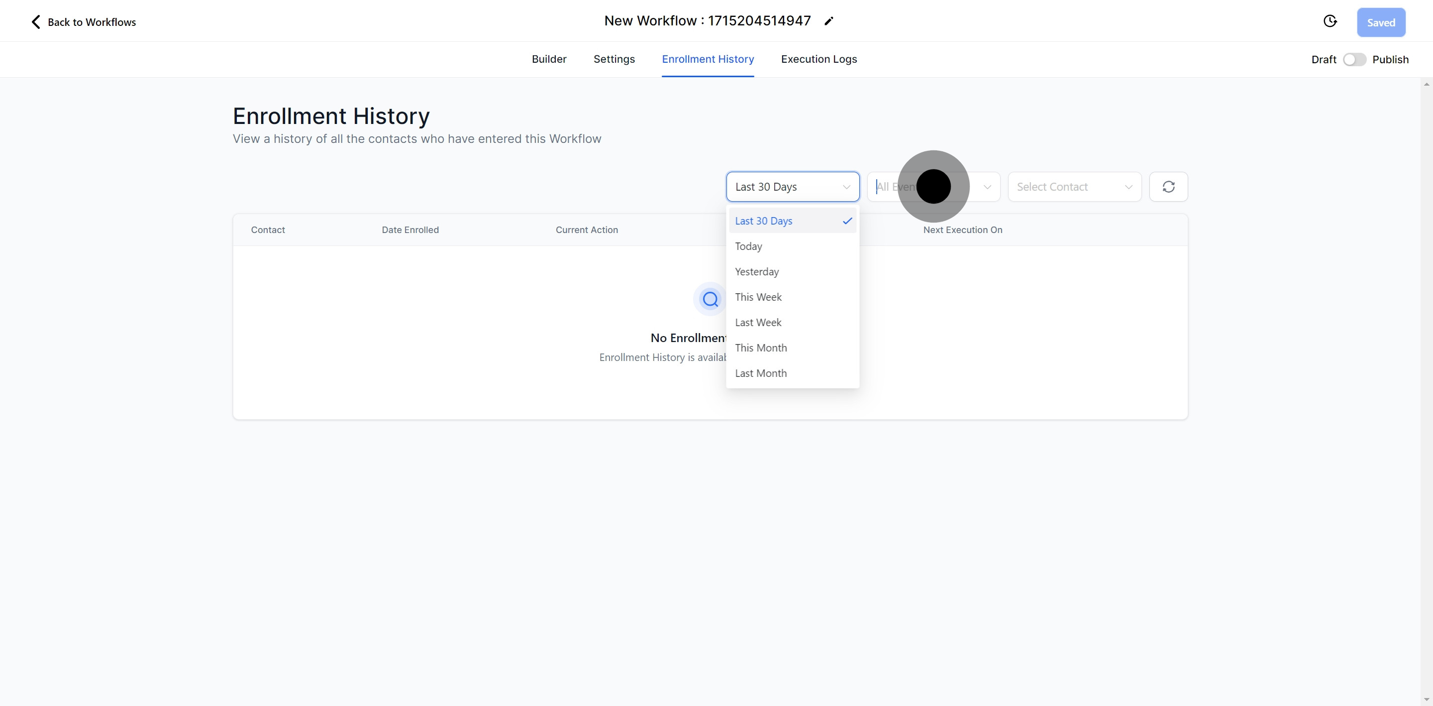Expand the All Events dropdown arrow
The height and width of the screenshot is (706, 1433).
(x=987, y=187)
